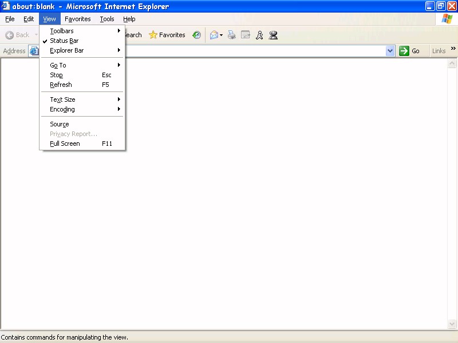Viewport: 458px width, 343px height.
Task: Click the Print toolbar icon
Action: tap(232, 35)
